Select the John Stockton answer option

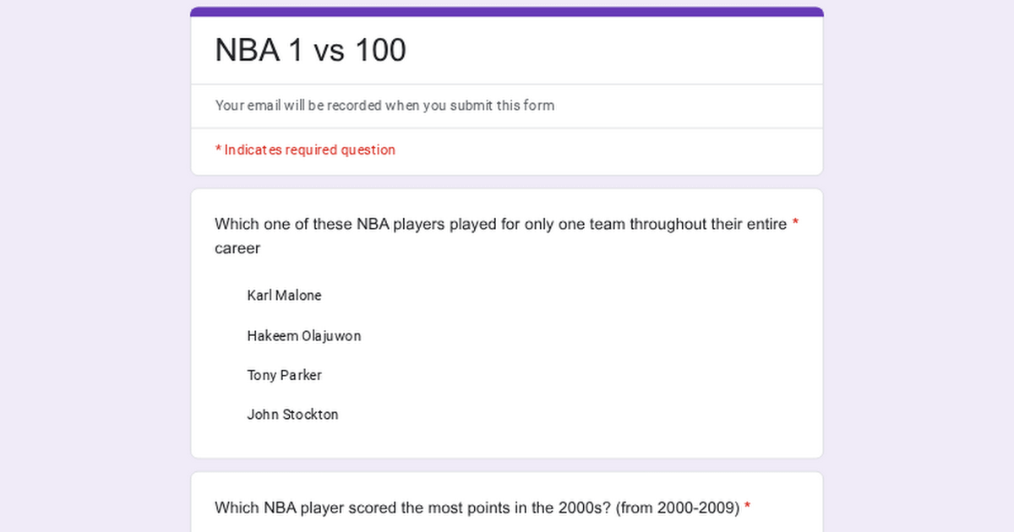click(x=292, y=415)
